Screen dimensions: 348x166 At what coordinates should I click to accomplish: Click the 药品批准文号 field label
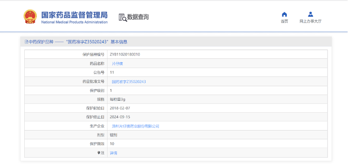pyautogui.click(x=93, y=81)
